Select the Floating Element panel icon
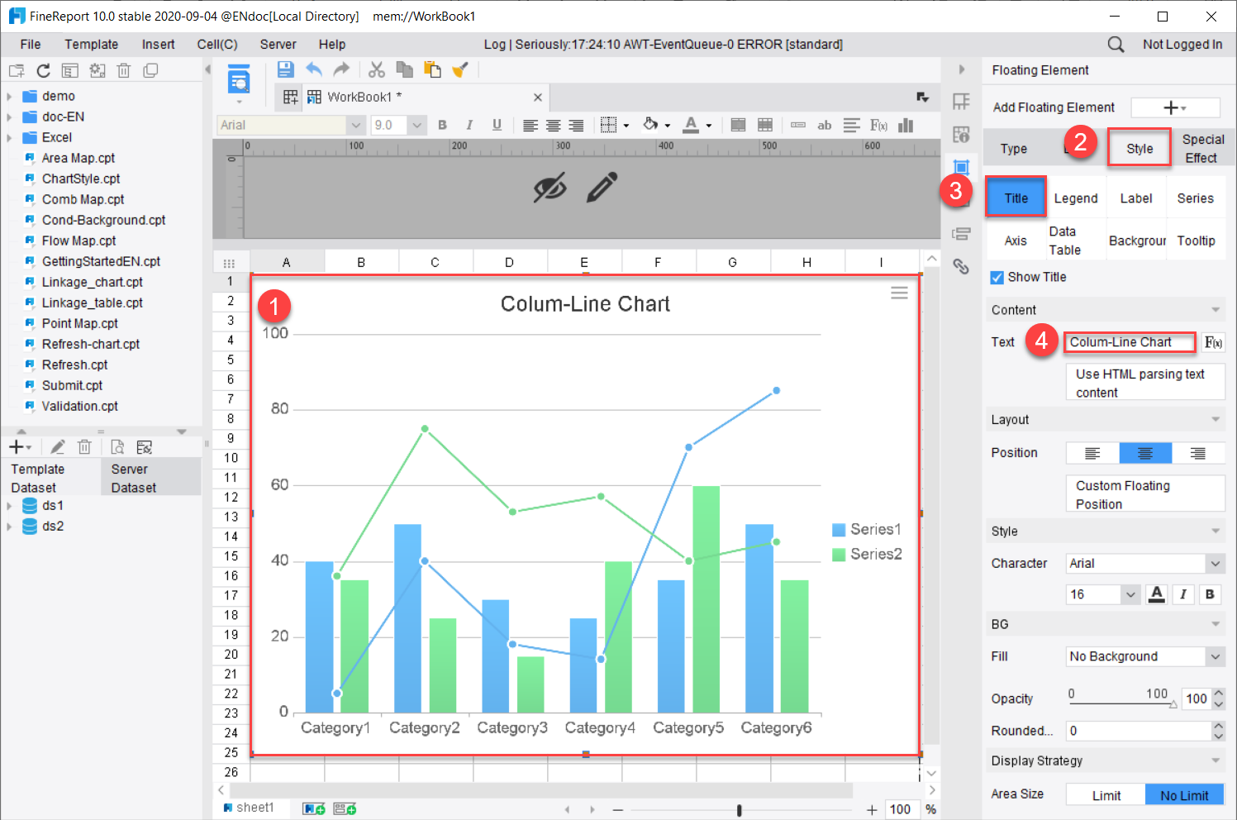This screenshot has width=1237, height=820. [x=961, y=166]
